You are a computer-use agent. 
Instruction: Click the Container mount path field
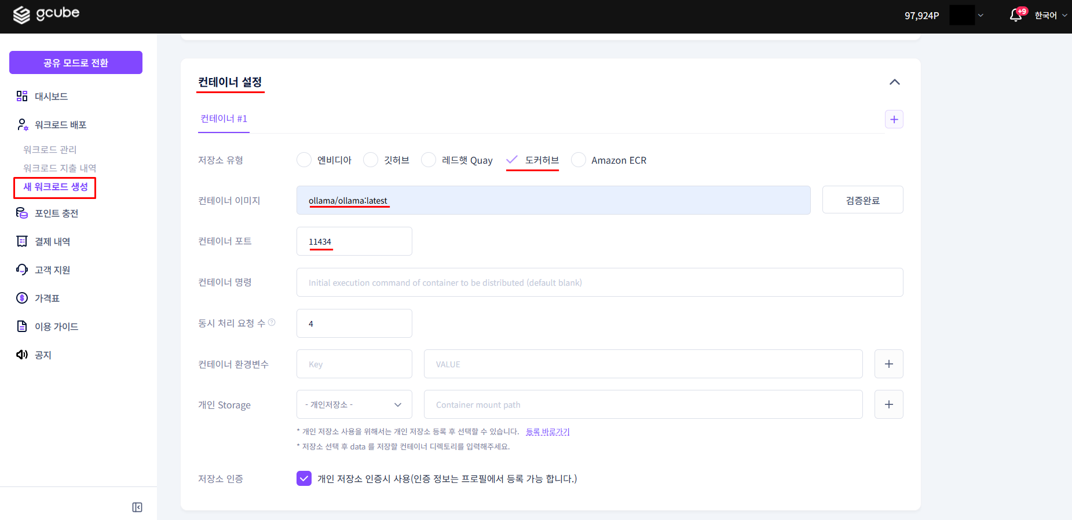643,404
